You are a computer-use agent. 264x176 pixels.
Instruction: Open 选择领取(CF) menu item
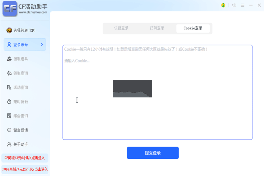(x=25, y=30)
